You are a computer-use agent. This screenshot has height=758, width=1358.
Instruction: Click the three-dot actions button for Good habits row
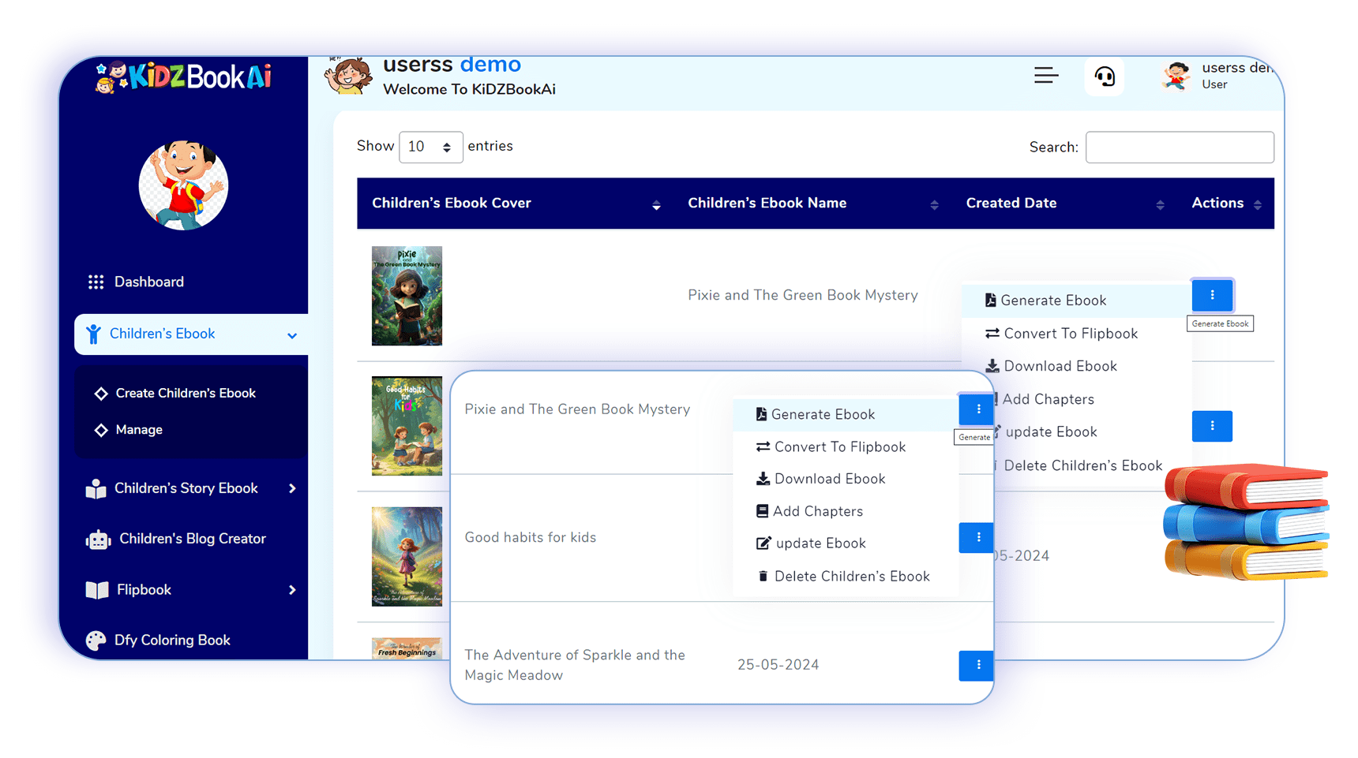click(977, 537)
